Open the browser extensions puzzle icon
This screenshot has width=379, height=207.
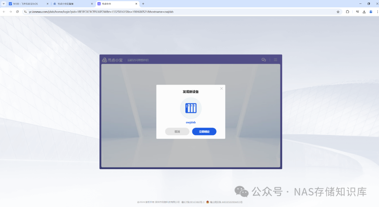click(x=347, y=12)
